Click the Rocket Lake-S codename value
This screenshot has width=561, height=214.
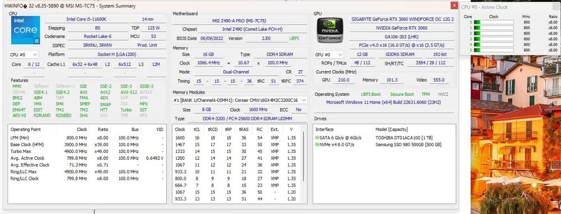97,36
